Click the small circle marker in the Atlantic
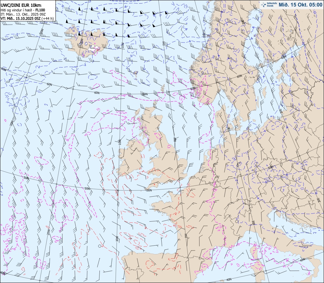Viewport: 324px width, 283px height. point(99,246)
